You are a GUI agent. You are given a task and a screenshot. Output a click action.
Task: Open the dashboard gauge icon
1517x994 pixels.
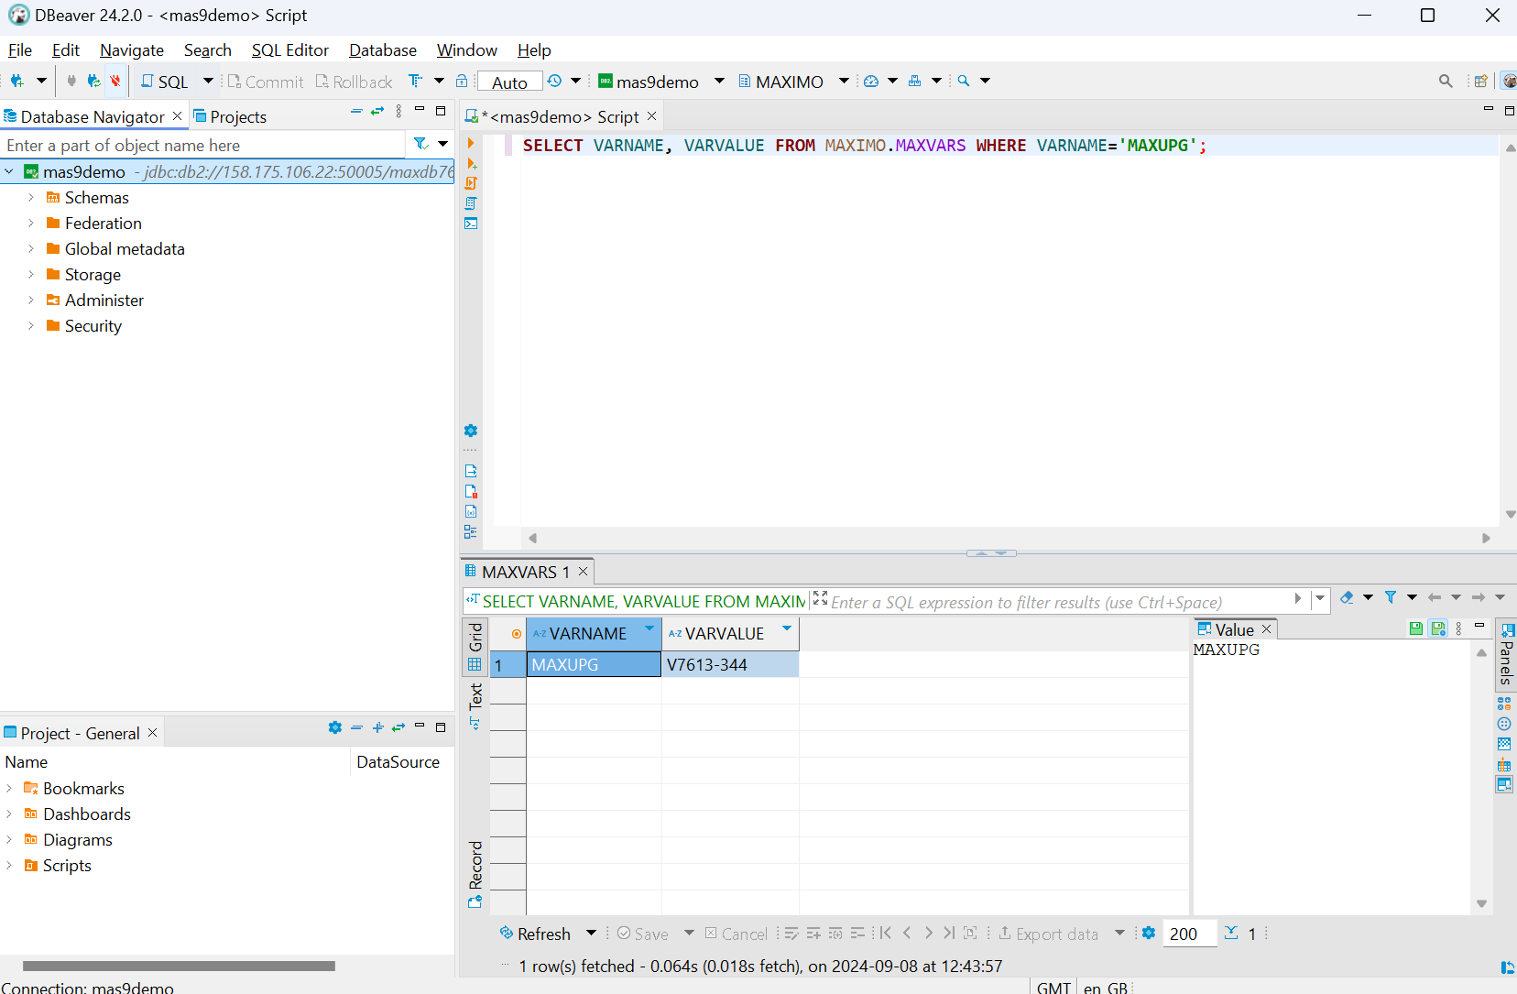[x=871, y=81]
